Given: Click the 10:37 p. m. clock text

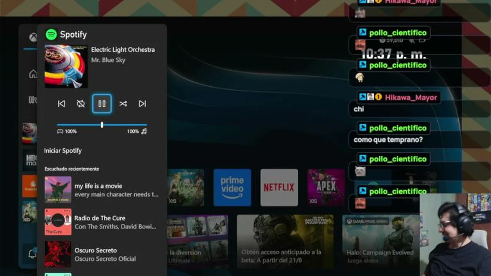Looking at the screenshot, I should [x=394, y=54].
